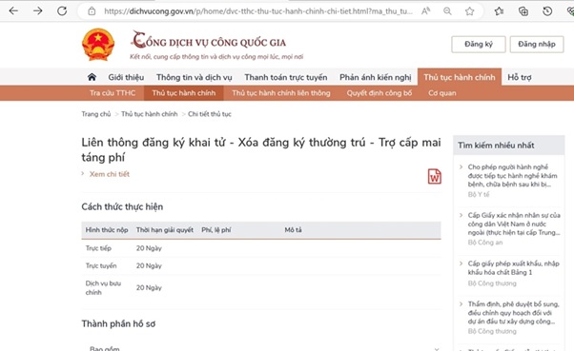This screenshot has height=351, width=574.
Task: Click the Hình thức nộp column header
Action: click(x=107, y=230)
